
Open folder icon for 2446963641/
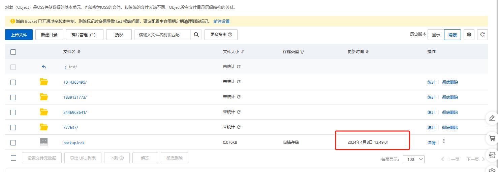[44, 112]
